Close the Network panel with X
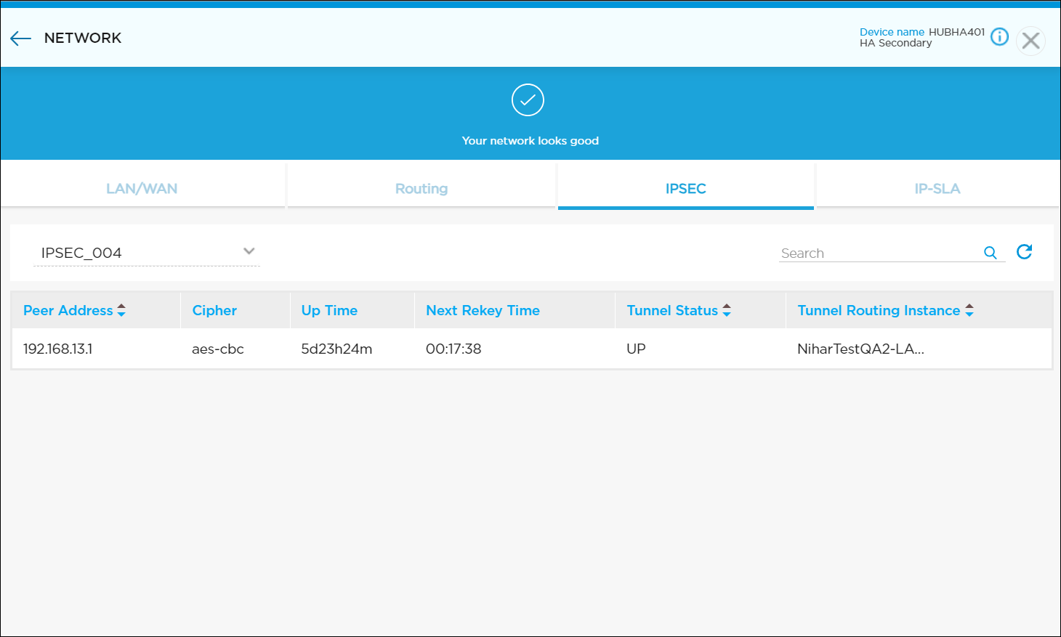This screenshot has width=1061, height=637. (1030, 41)
